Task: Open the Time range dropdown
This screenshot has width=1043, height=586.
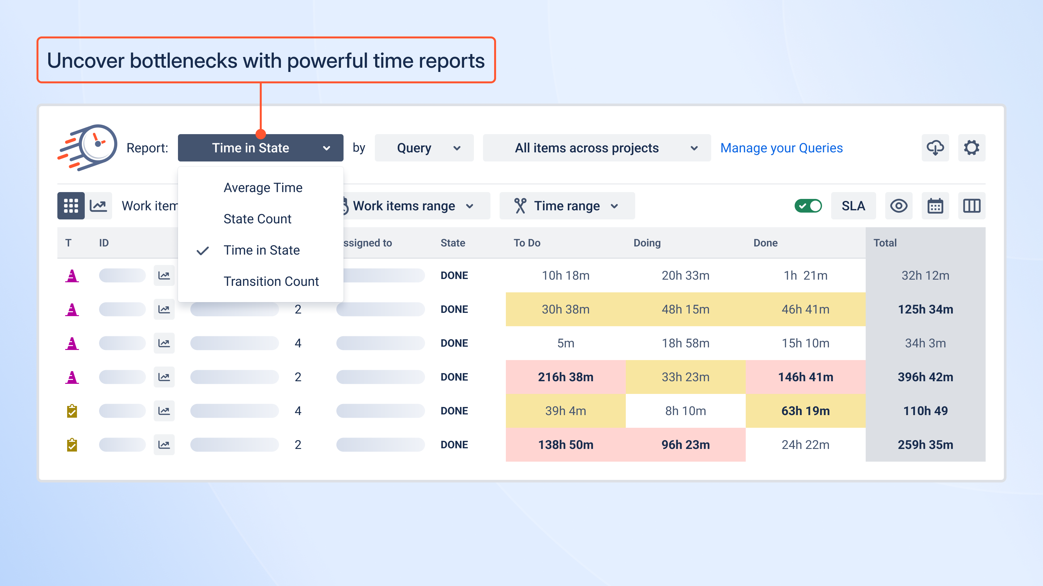Action: tap(566, 206)
